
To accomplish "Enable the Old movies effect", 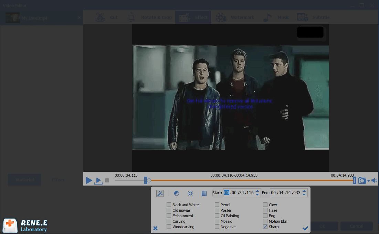I will coord(169,210).
